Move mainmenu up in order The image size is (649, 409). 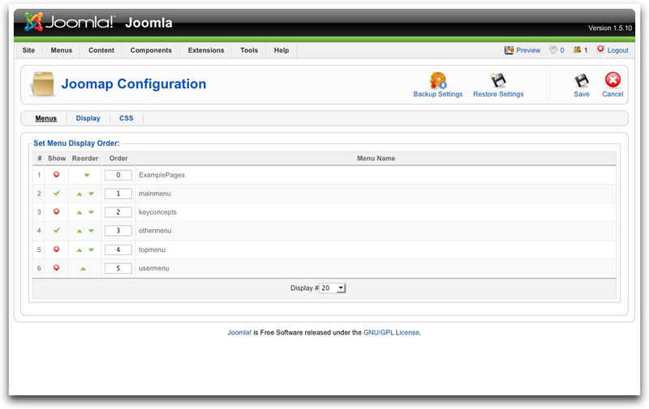coord(80,194)
